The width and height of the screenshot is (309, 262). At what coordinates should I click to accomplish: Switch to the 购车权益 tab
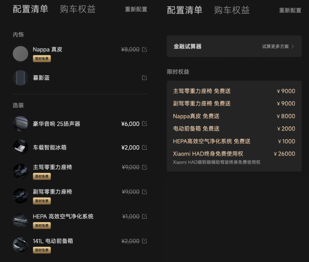(77, 9)
